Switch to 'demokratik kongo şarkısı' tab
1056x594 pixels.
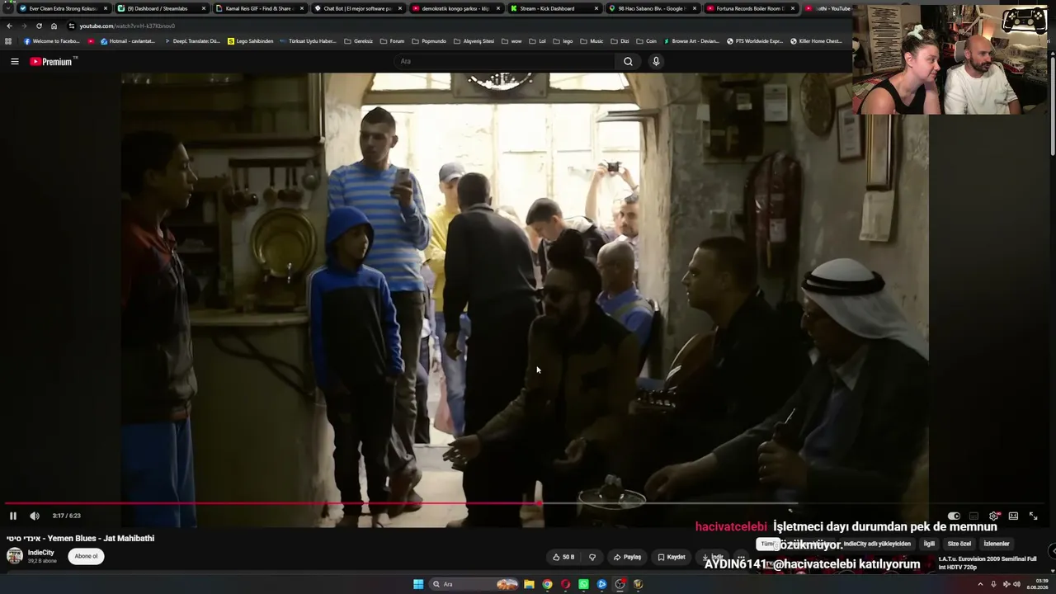[x=455, y=8]
